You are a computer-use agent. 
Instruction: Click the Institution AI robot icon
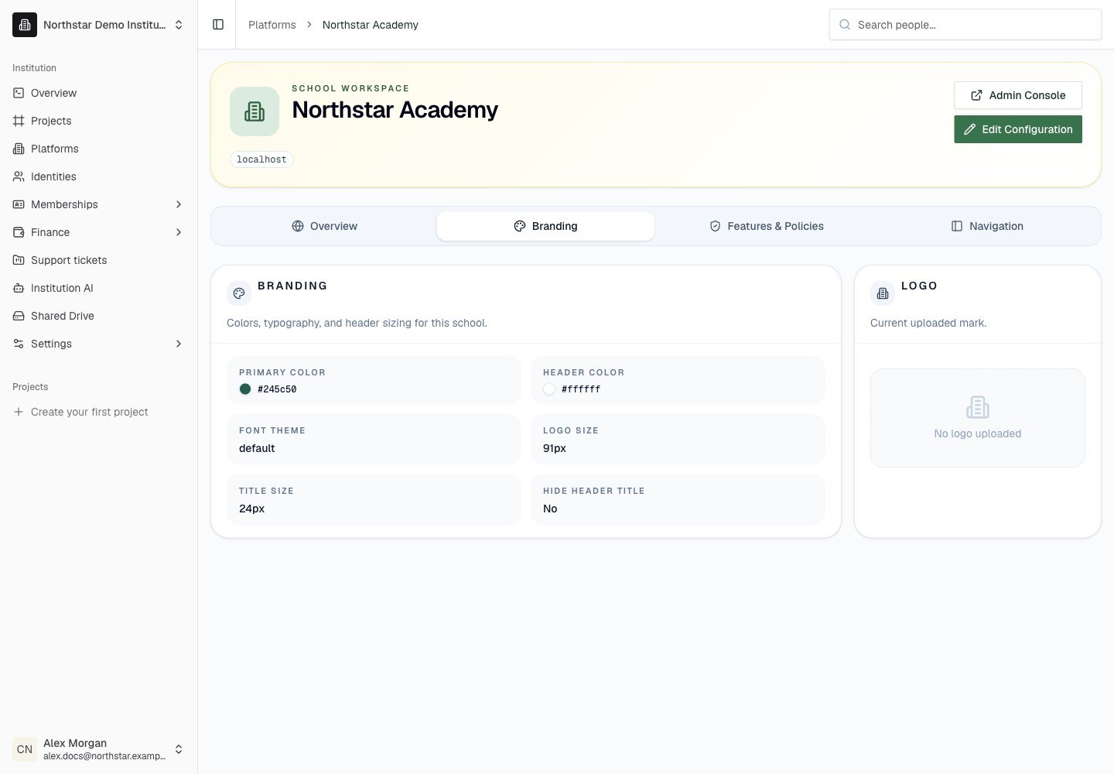coord(19,288)
